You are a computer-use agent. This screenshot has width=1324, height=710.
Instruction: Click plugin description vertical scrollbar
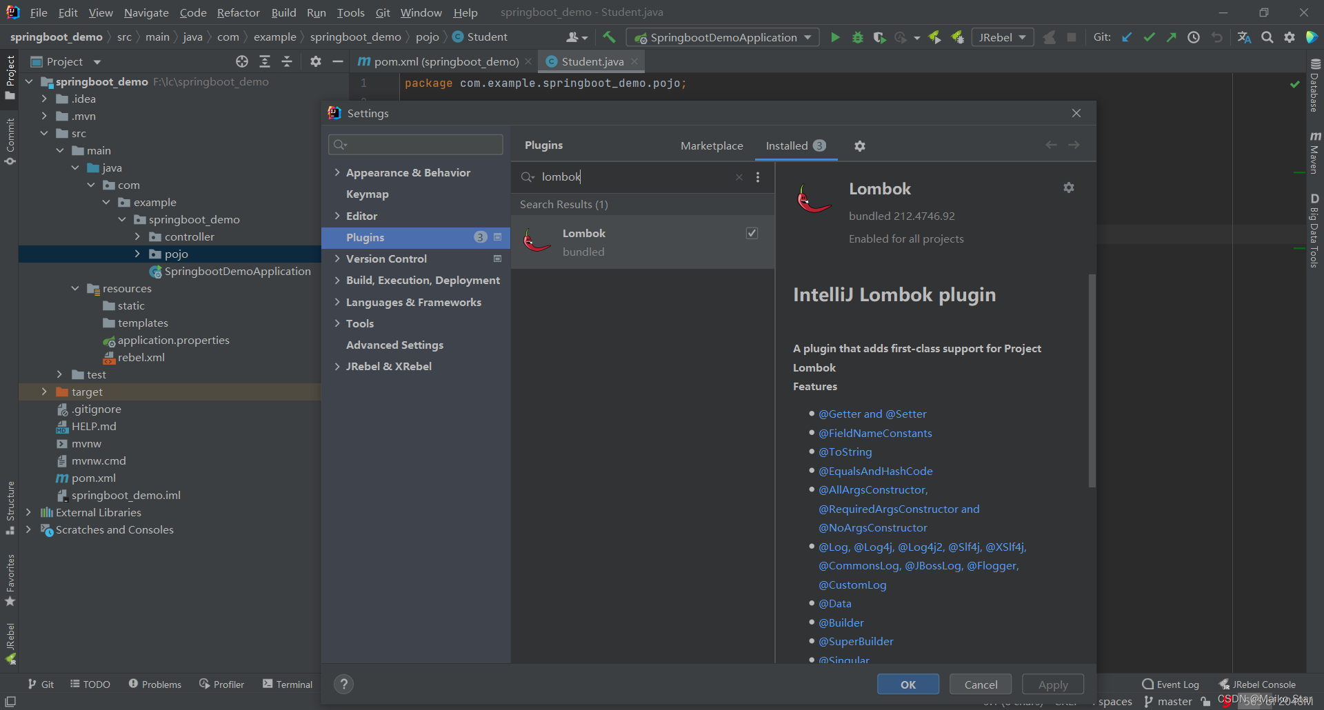[1092, 381]
